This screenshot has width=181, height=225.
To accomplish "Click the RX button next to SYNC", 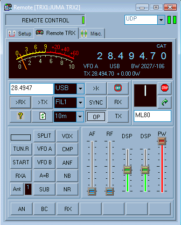I will click(x=118, y=102).
